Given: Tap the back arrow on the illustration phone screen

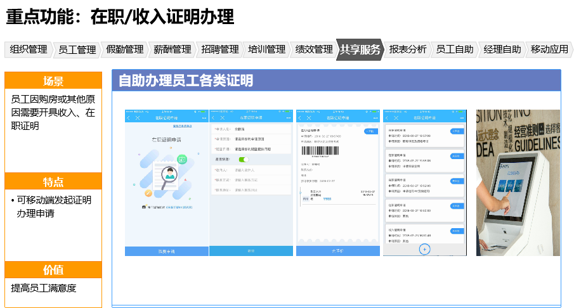Looking at the screenshot, I should pyautogui.click(x=128, y=118).
